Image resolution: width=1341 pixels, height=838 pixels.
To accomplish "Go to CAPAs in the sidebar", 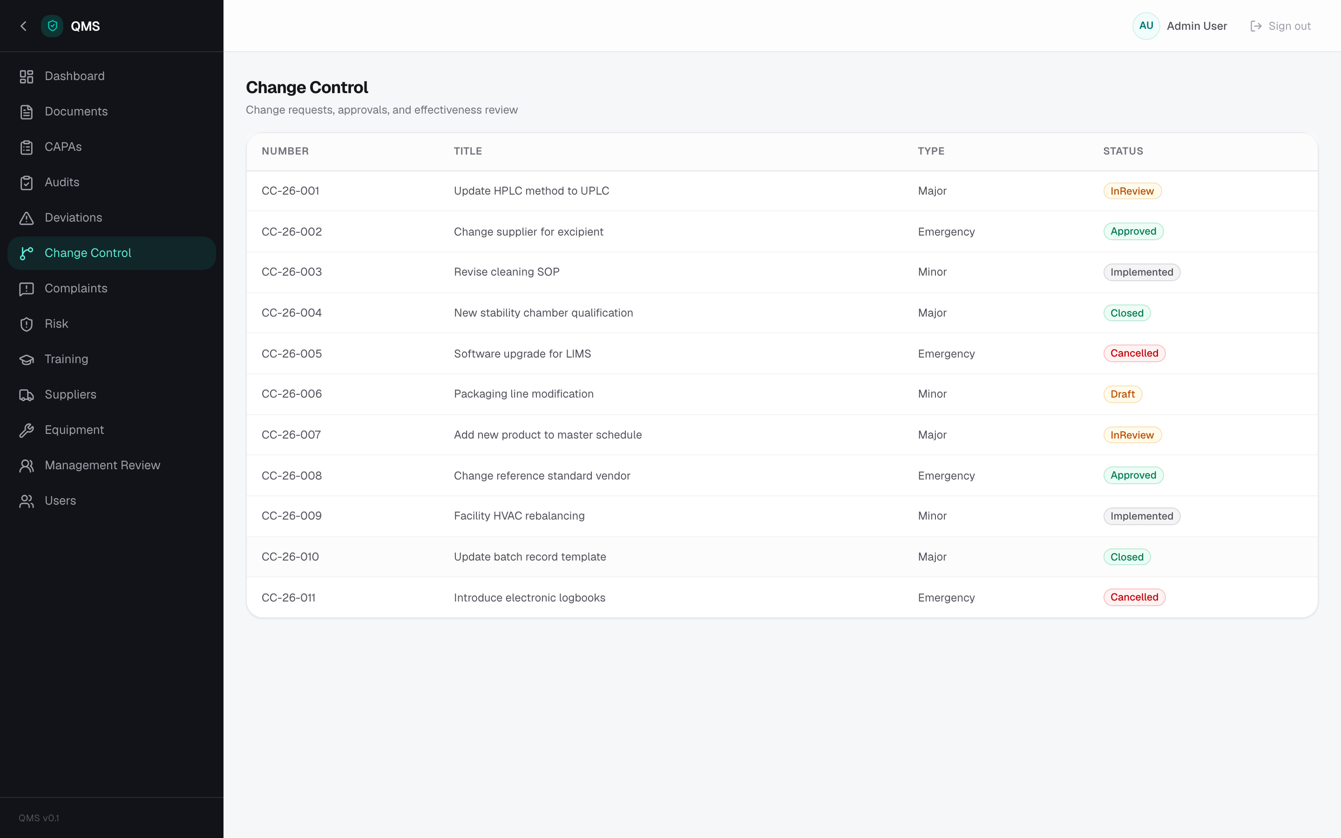I will 111,148.
